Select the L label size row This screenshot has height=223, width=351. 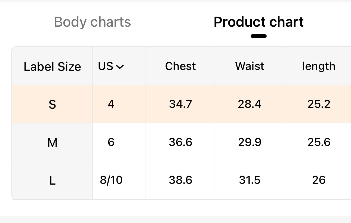(x=52, y=180)
